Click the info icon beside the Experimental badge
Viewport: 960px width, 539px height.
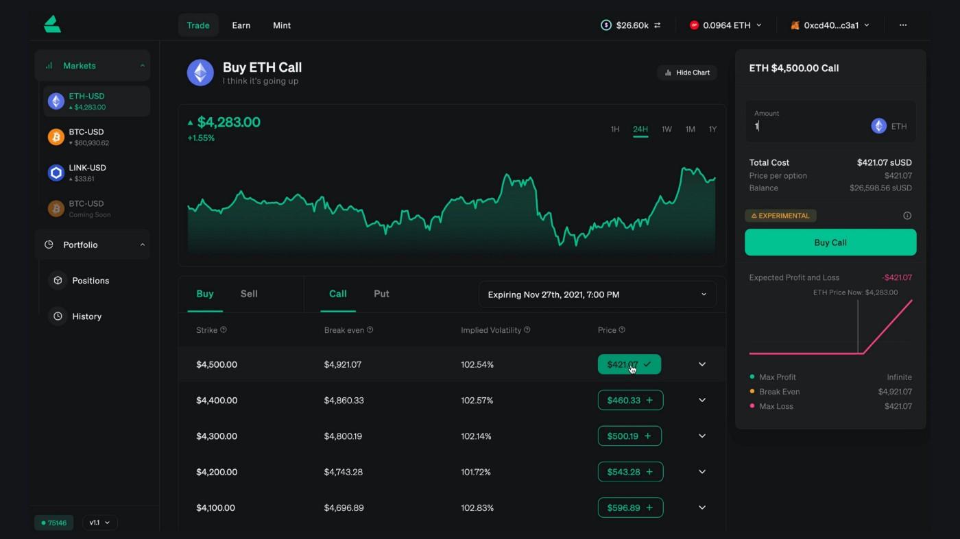[907, 215]
